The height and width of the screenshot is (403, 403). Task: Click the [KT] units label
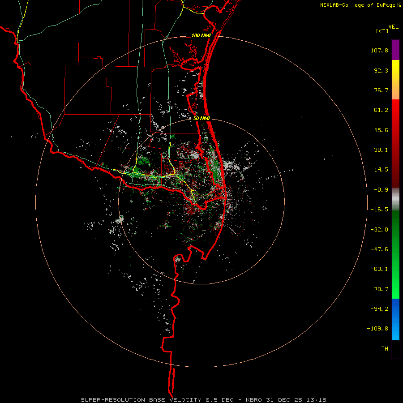(382, 31)
